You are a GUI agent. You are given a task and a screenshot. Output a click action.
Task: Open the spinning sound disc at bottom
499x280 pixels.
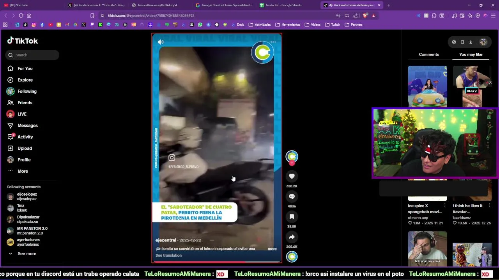point(292,257)
